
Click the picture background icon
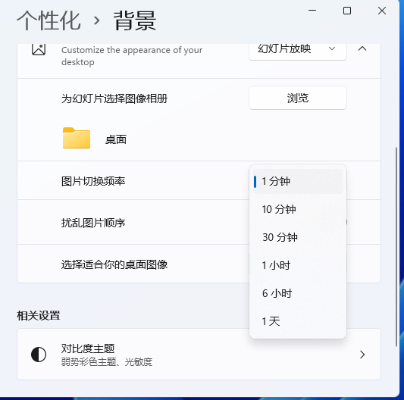click(x=39, y=49)
